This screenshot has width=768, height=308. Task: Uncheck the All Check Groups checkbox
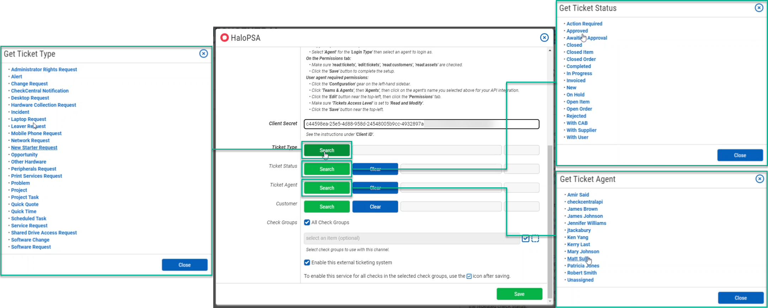coord(307,222)
